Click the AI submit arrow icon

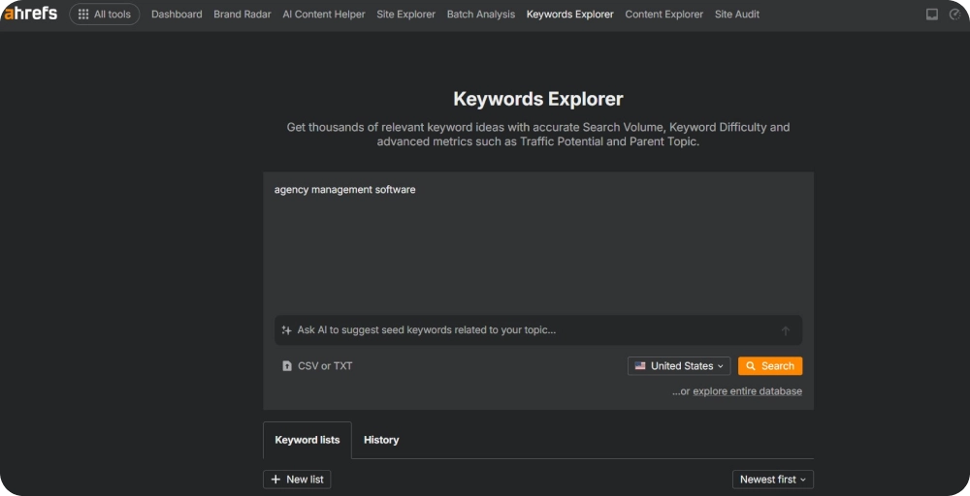(785, 331)
